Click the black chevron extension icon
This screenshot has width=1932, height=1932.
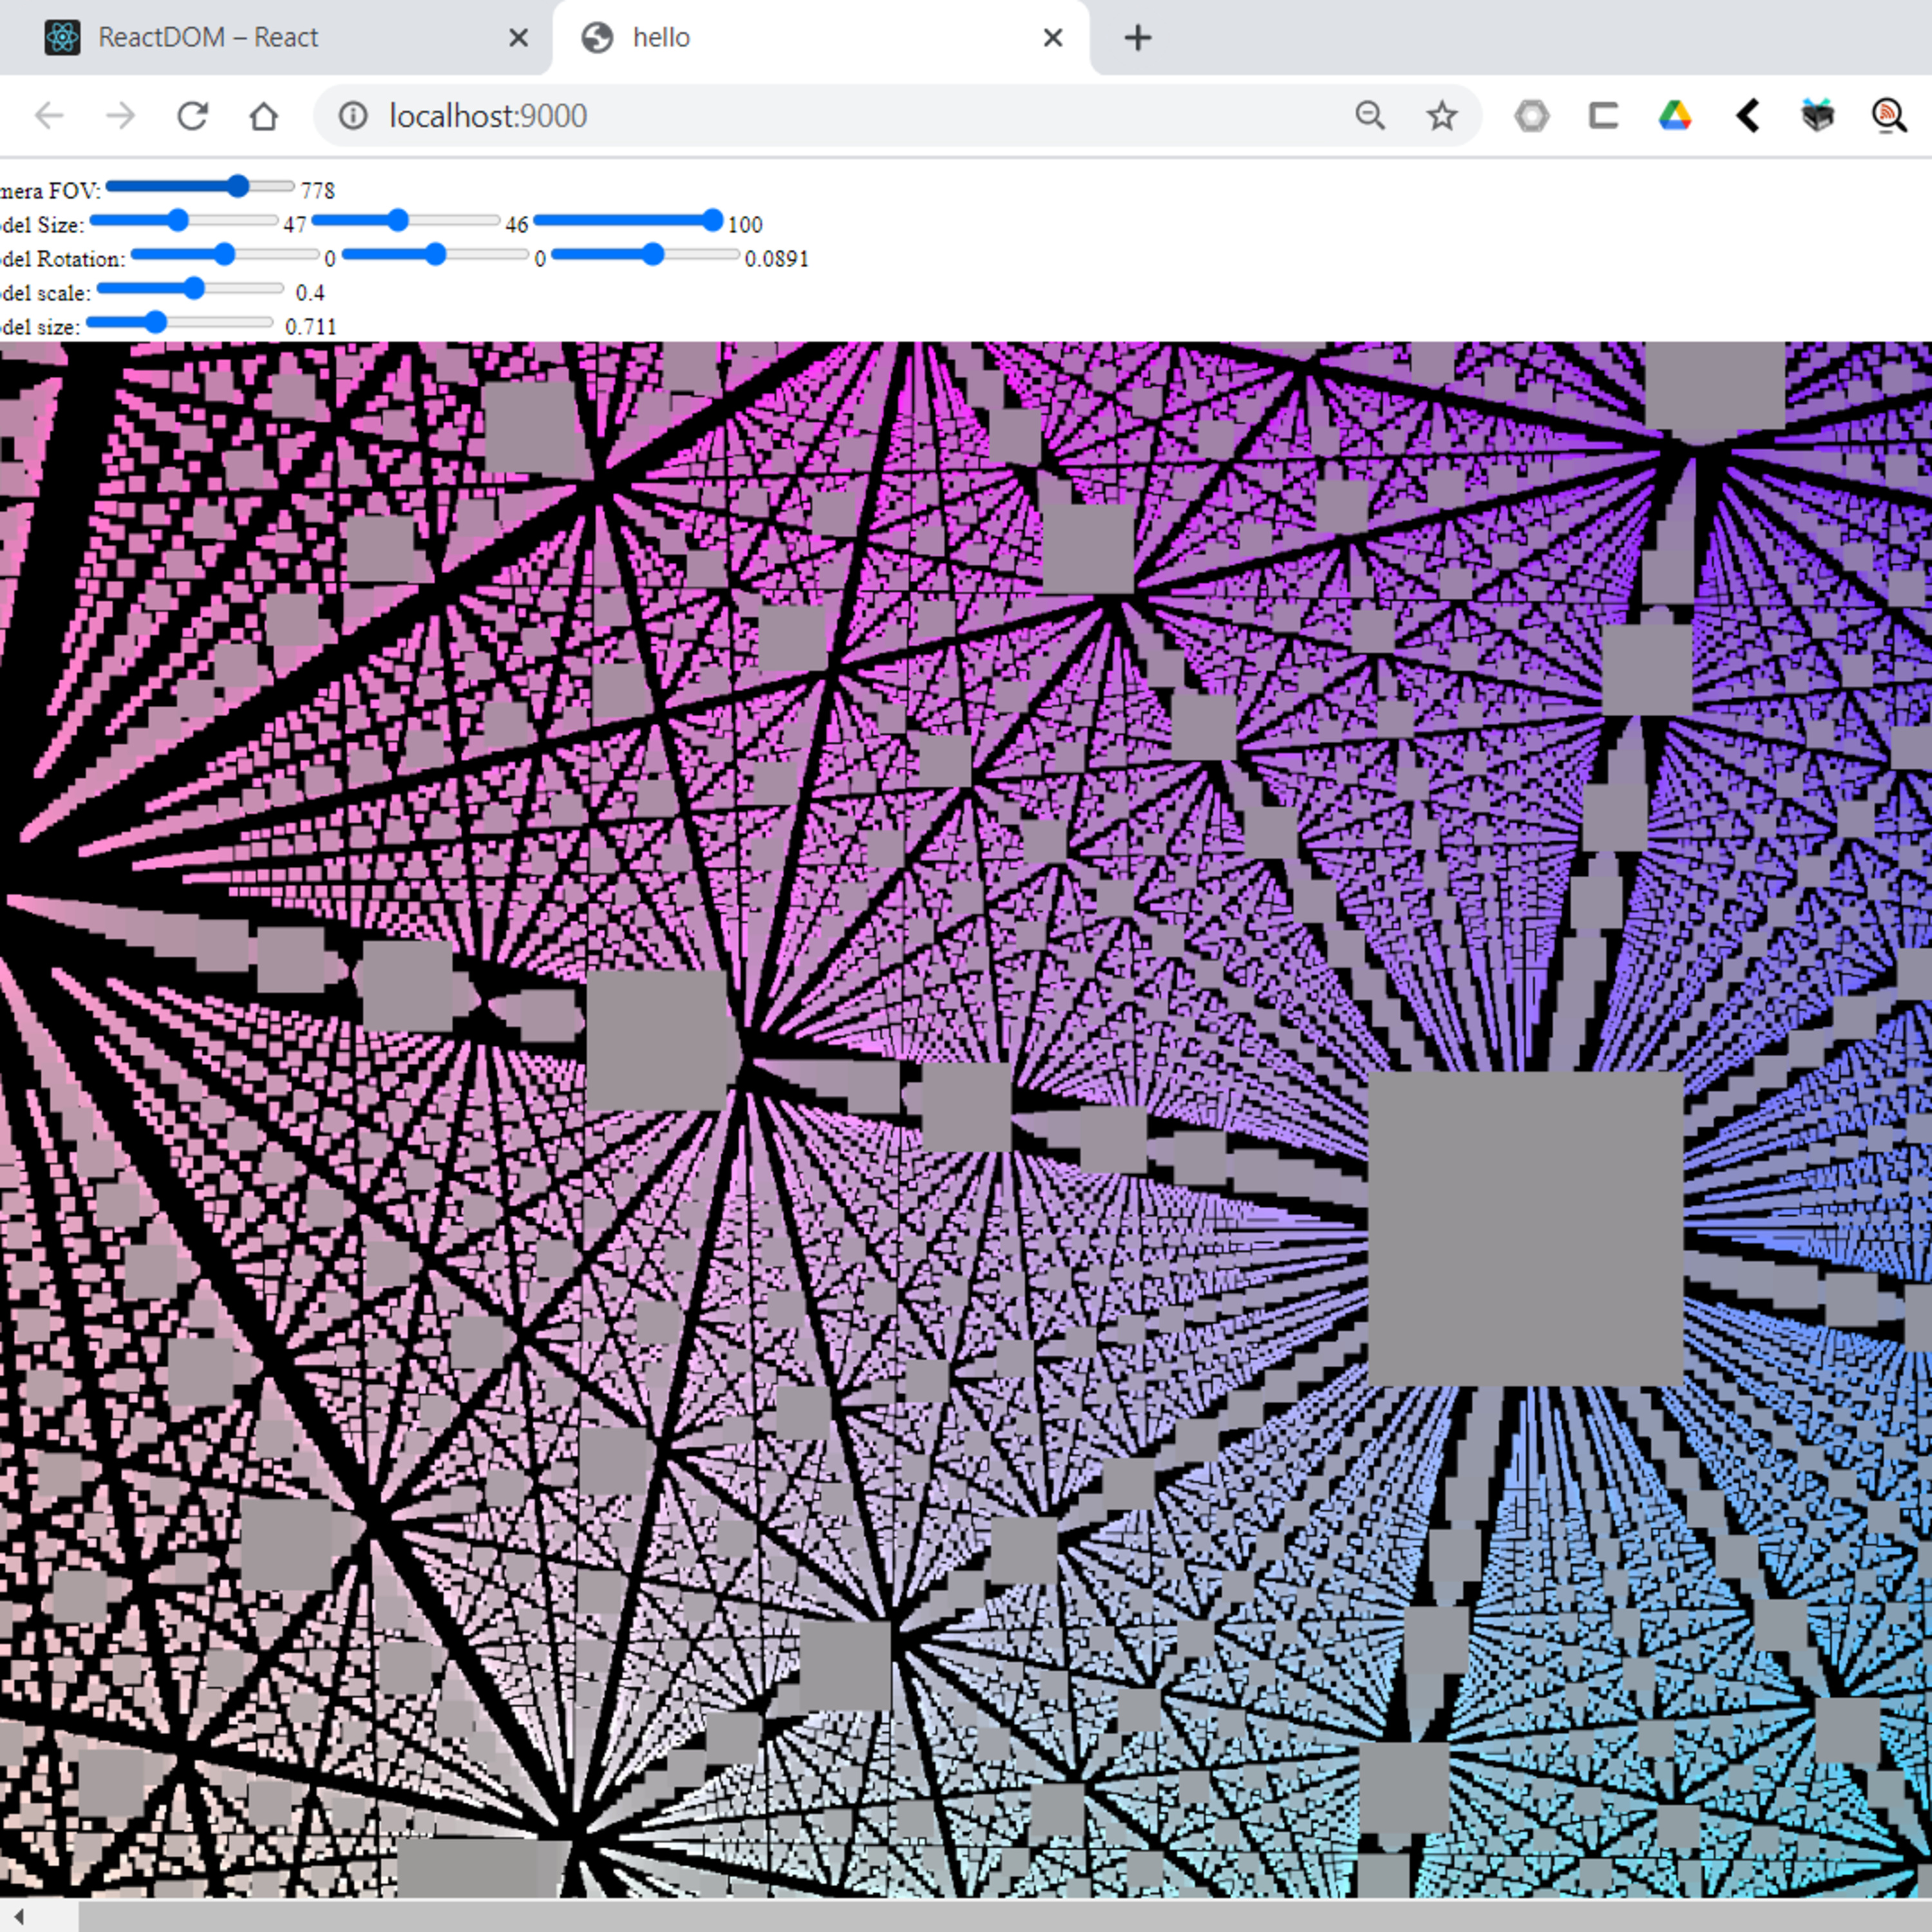[x=1747, y=116]
